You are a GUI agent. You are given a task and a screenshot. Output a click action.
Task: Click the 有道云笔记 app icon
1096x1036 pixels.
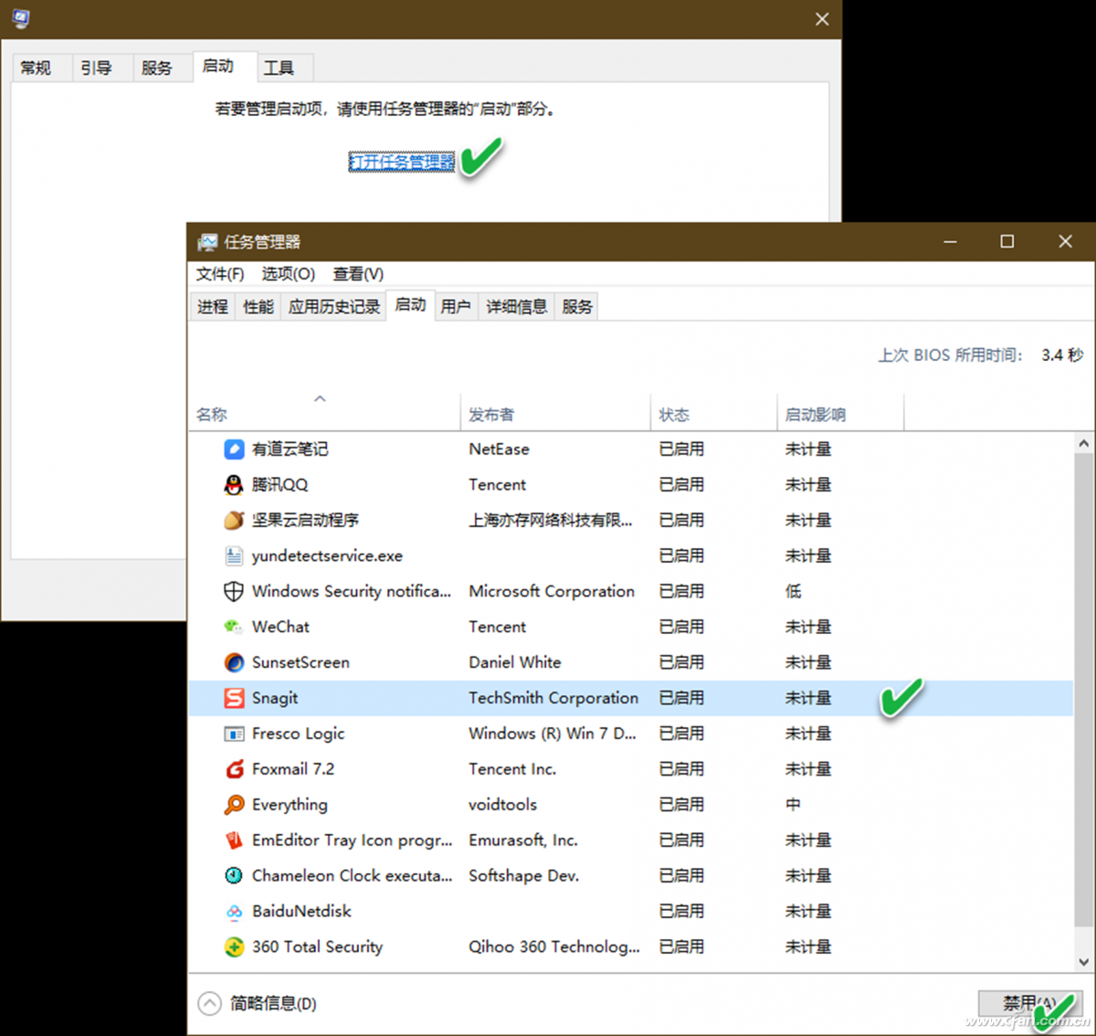tap(234, 449)
